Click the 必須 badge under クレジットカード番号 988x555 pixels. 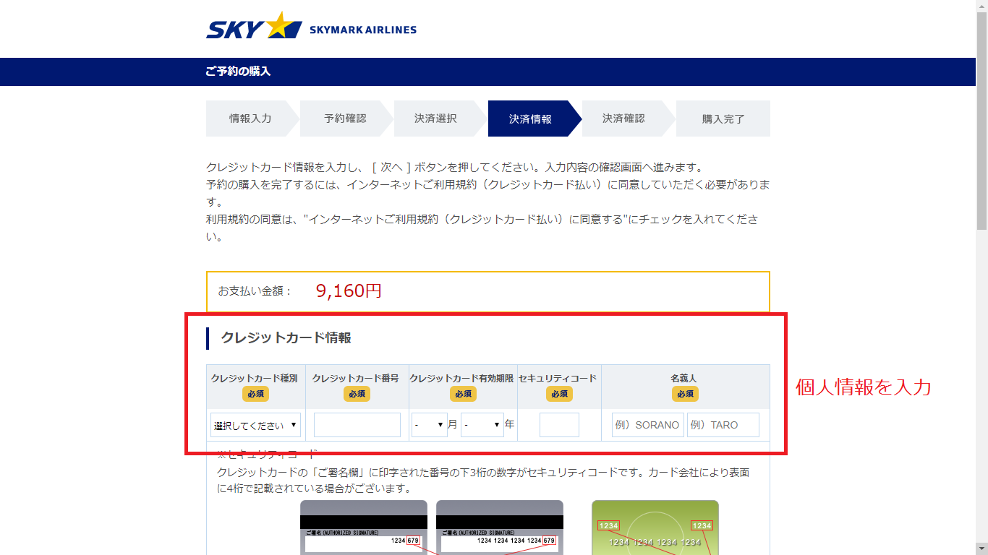pyautogui.click(x=357, y=394)
